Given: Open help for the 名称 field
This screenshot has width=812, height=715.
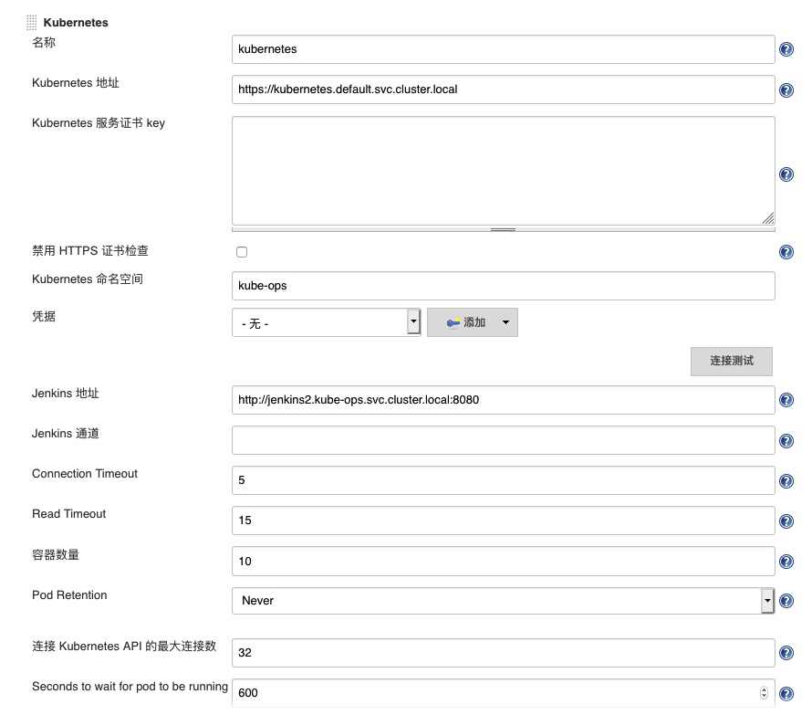Looking at the screenshot, I should (786, 50).
